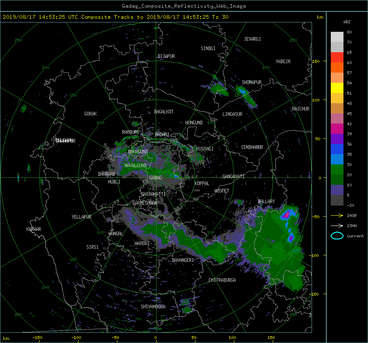Select the red 60-65 dBZ color swatch
The height and width of the screenshot is (343, 368).
coord(337,57)
